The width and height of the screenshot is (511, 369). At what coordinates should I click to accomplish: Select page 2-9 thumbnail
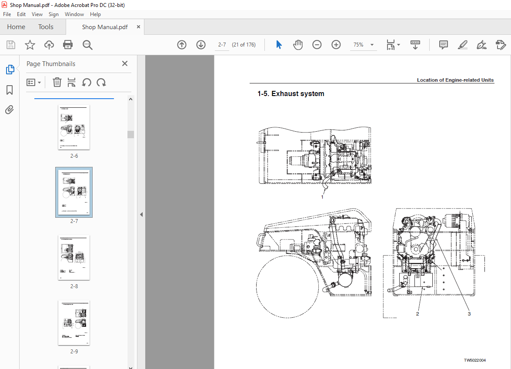[74, 323]
